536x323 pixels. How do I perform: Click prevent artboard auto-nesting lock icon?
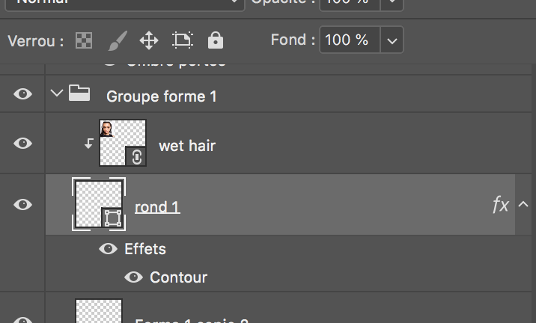182,40
